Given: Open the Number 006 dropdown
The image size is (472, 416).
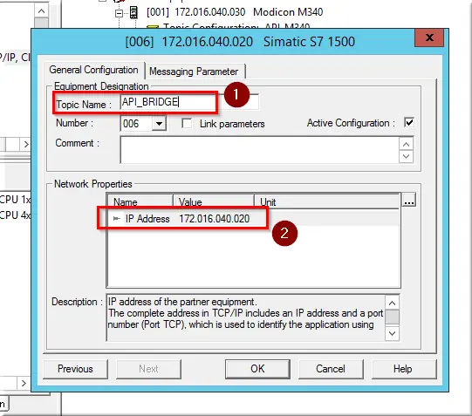Looking at the screenshot, I should pos(159,124).
